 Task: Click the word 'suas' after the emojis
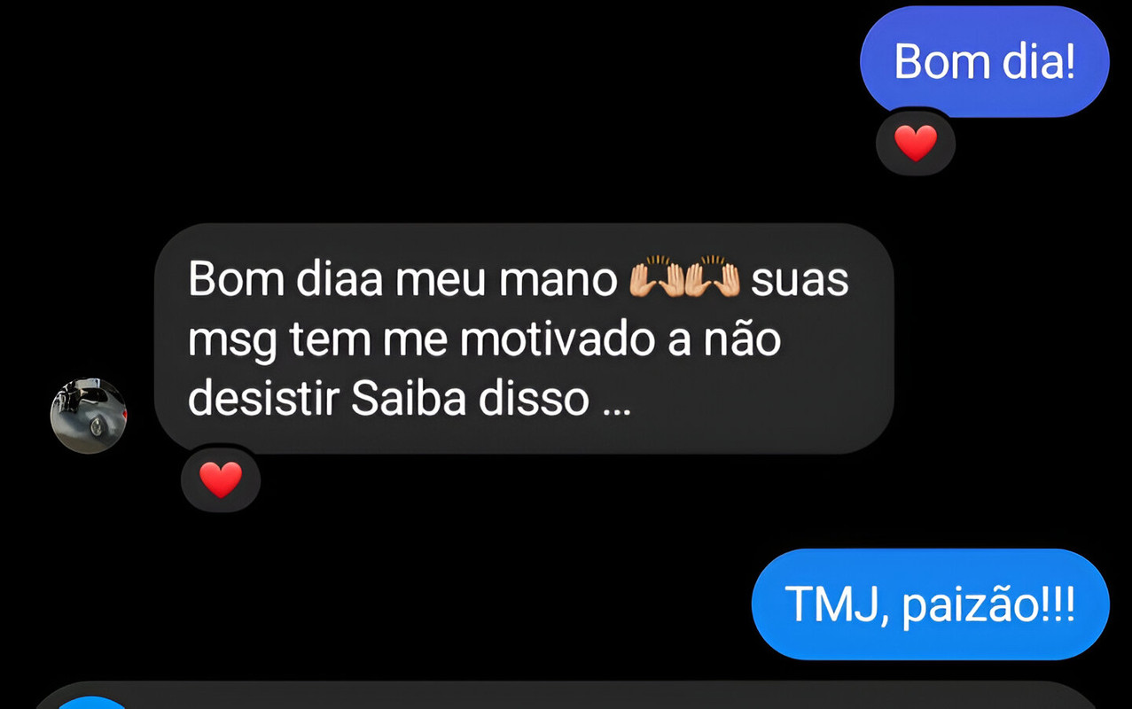(800, 281)
